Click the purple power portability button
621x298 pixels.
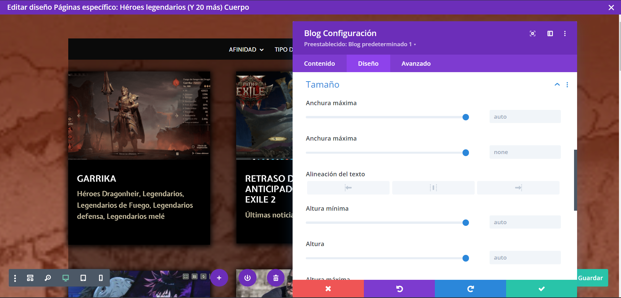point(247,278)
